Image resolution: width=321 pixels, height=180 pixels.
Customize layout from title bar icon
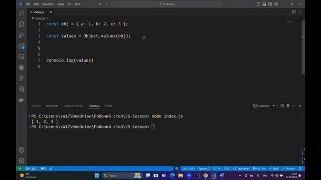[x=276, y=4]
